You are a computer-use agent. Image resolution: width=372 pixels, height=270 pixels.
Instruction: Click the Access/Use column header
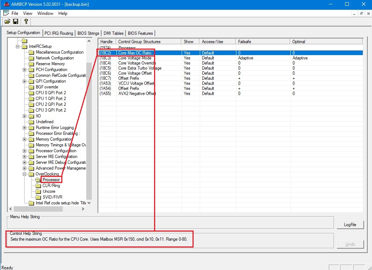218,41
